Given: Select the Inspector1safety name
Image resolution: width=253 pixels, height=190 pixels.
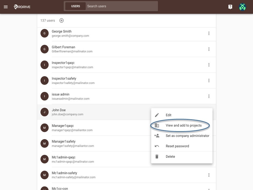Looking at the screenshot, I should (x=64, y=79).
